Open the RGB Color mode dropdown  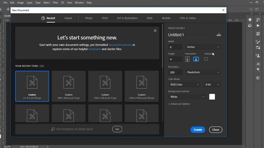(x=184, y=85)
